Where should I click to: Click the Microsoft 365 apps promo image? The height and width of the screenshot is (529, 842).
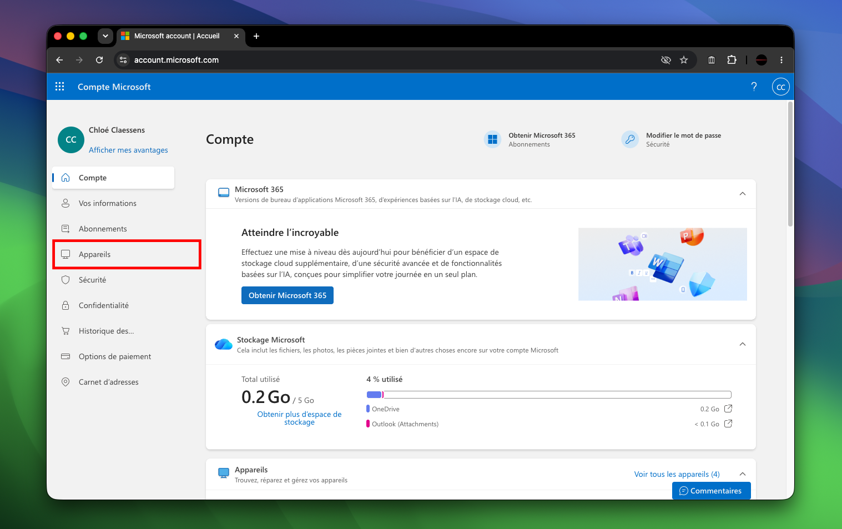(x=662, y=264)
